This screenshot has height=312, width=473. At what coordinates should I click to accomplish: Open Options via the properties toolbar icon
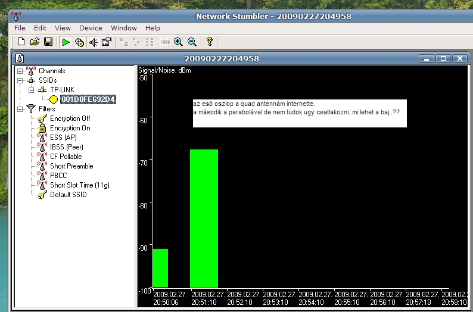107,42
